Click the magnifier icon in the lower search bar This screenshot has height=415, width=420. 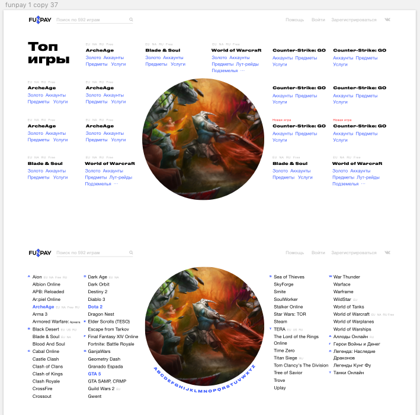(131, 252)
